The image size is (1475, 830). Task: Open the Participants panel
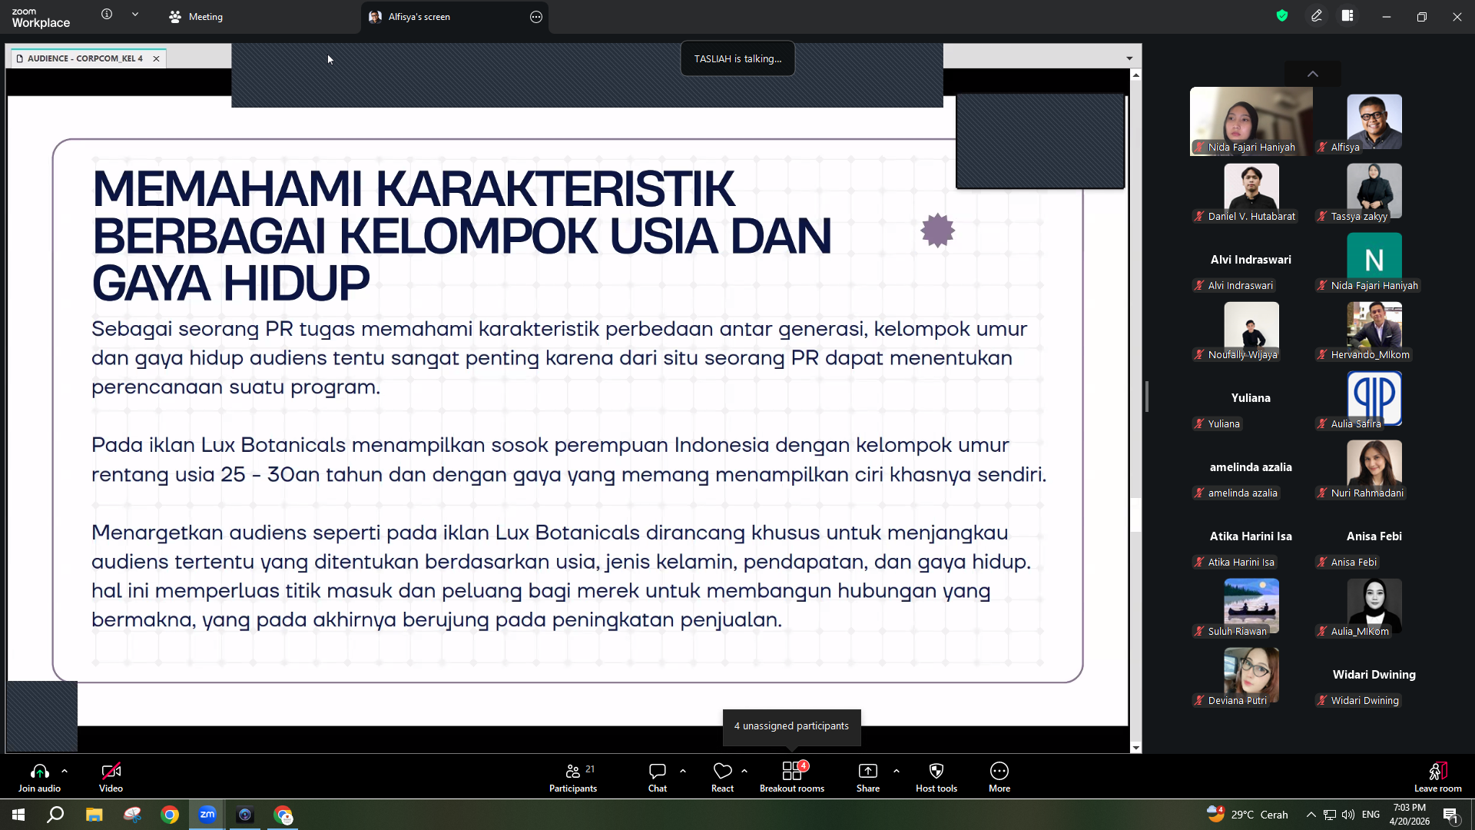(573, 777)
